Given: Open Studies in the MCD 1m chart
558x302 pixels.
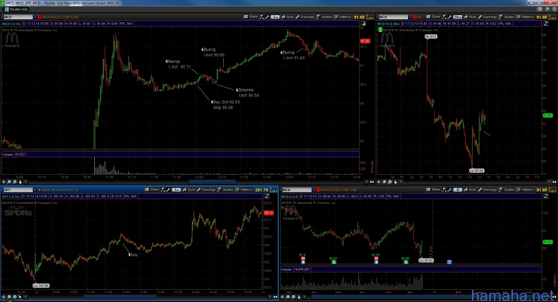Looking at the screenshot, I should click(324, 17).
